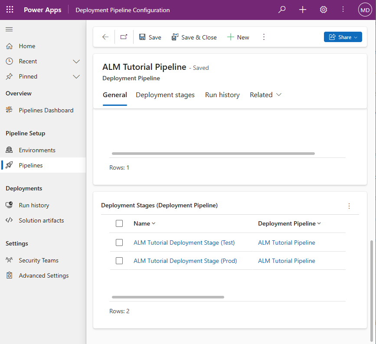Screen dimensions: 376x344
Task: Switch to the General tab
Action: (x=115, y=95)
